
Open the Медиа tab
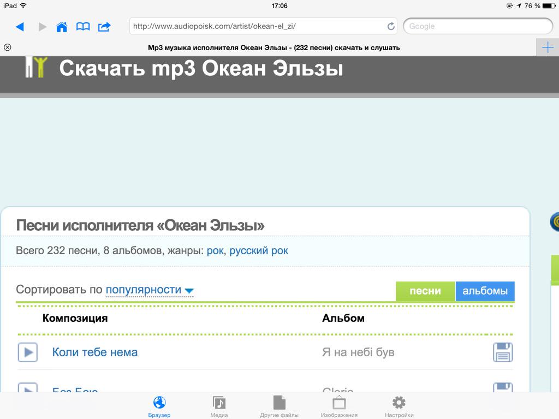tap(219, 406)
